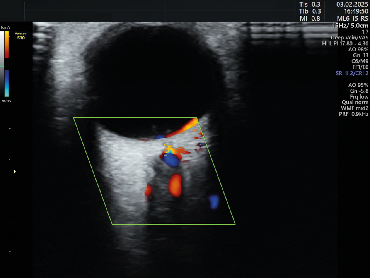Click the FF1/E0 setting

click(x=360, y=67)
